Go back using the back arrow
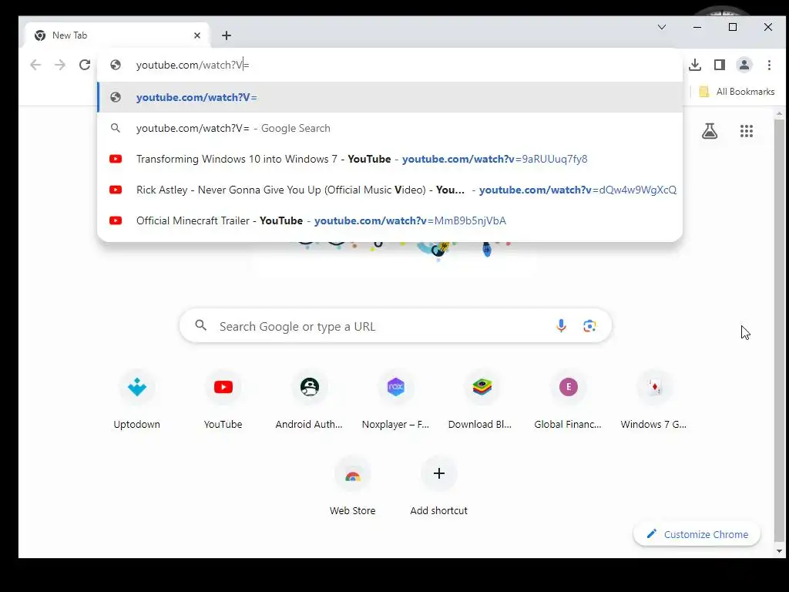The image size is (789, 592). 35,65
